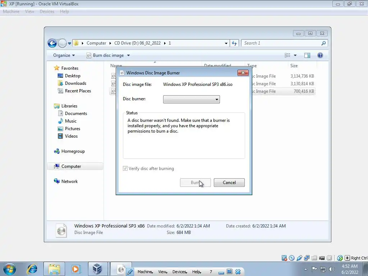Click CD Drive (D:) breadcrumb segment

pos(137,43)
